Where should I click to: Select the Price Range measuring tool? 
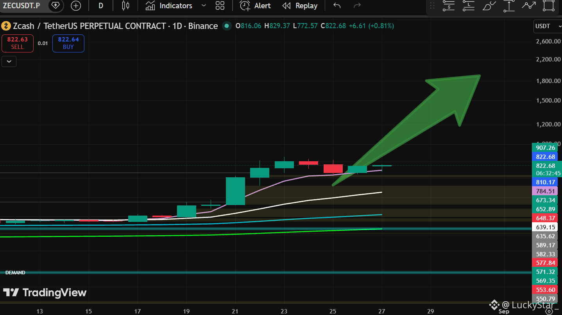(x=509, y=5)
